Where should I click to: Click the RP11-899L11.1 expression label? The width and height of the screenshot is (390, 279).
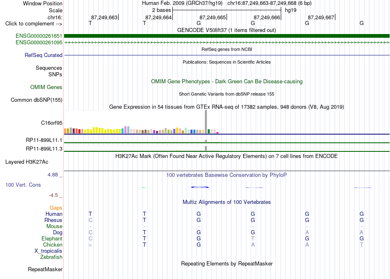[x=44, y=140]
